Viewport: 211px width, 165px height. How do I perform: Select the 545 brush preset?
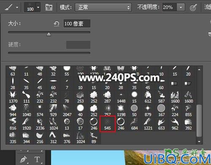click(108, 124)
